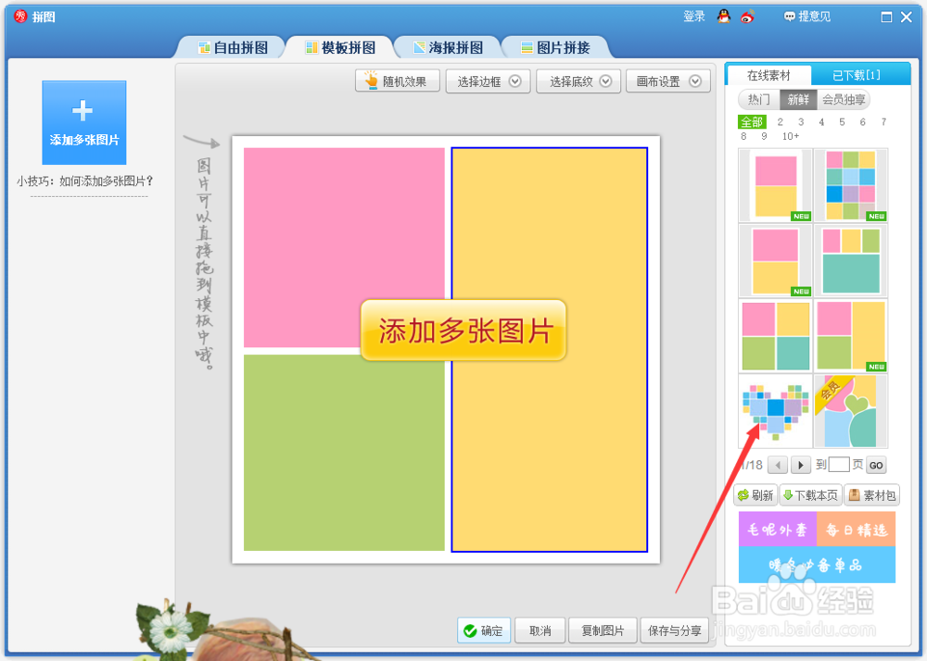Image resolution: width=927 pixels, height=661 pixels.
Task: Download current page via 下载本页 icon
Action: [x=809, y=495]
